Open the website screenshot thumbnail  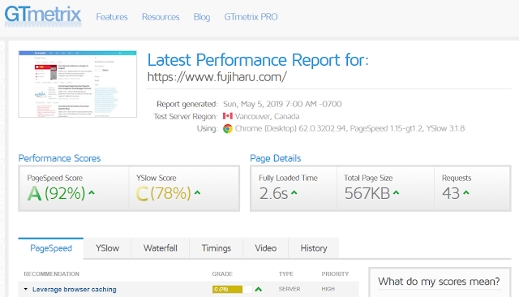pyautogui.click(x=78, y=84)
